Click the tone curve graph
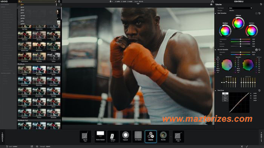 point(239,103)
